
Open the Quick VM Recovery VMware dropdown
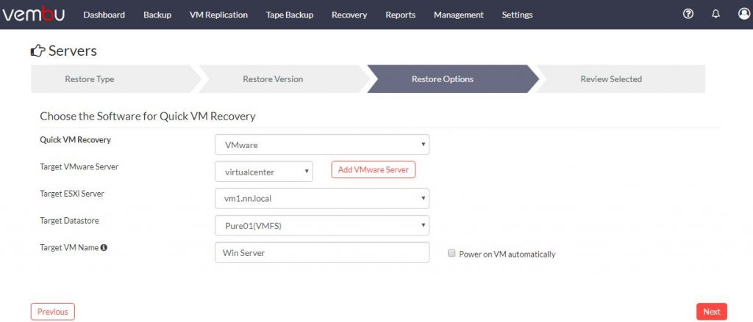322,144
